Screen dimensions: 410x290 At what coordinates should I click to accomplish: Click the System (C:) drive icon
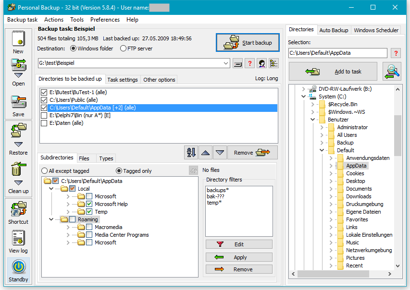(x=312, y=97)
